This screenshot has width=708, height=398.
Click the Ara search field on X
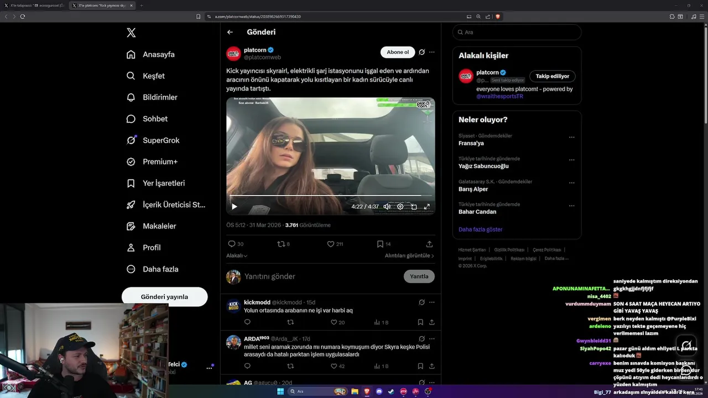[x=517, y=32]
